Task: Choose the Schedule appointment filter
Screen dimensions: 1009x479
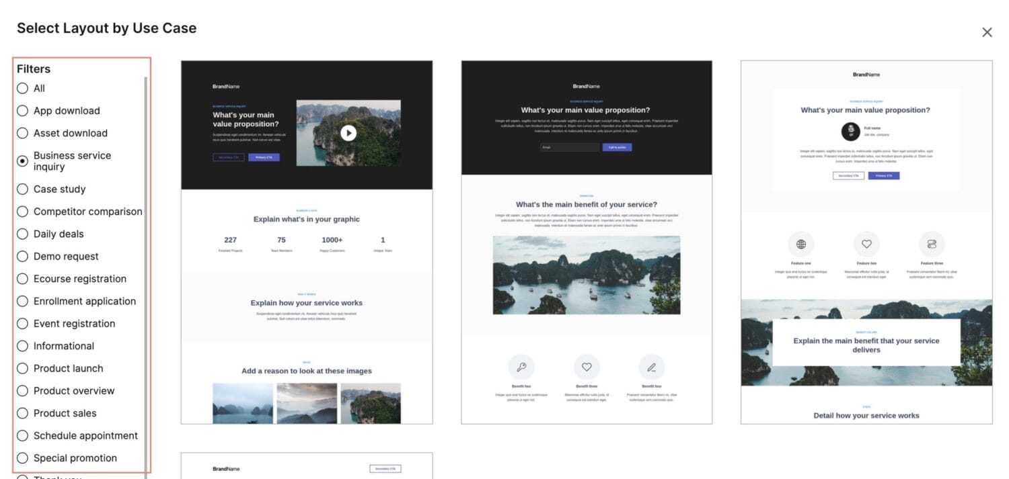Action: [23, 435]
